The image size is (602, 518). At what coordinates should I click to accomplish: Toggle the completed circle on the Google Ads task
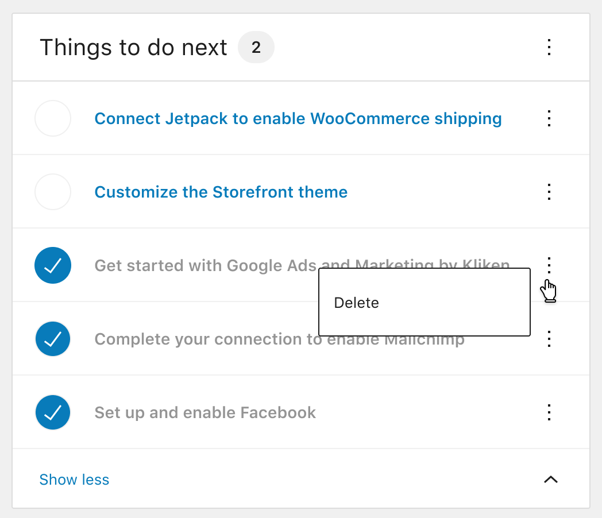(52, 265)
